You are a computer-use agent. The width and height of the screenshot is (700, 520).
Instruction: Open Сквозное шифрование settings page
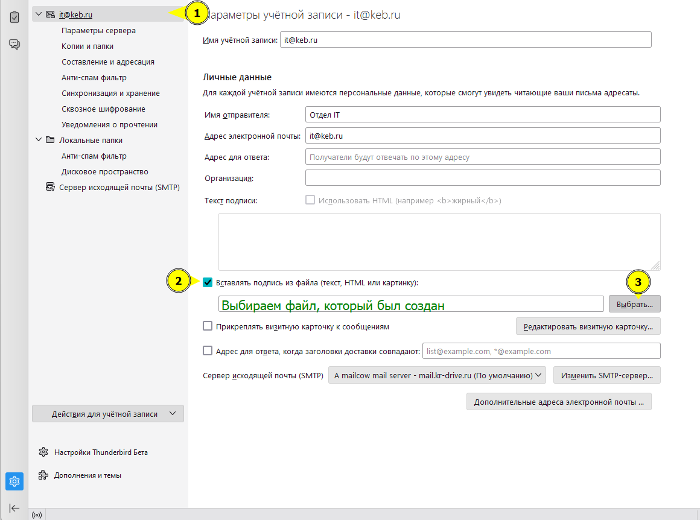pos(103,109)
